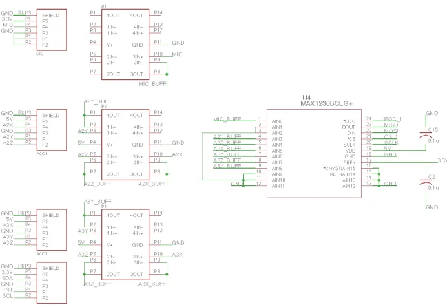
Task: Click the AIN2 pin name on U4
Action: 277,133
